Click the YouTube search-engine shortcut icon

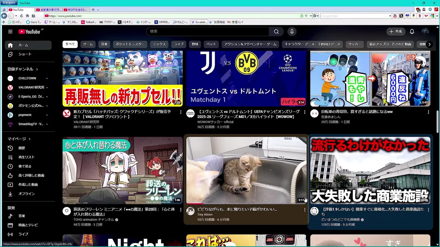click(x=395, y=16)
